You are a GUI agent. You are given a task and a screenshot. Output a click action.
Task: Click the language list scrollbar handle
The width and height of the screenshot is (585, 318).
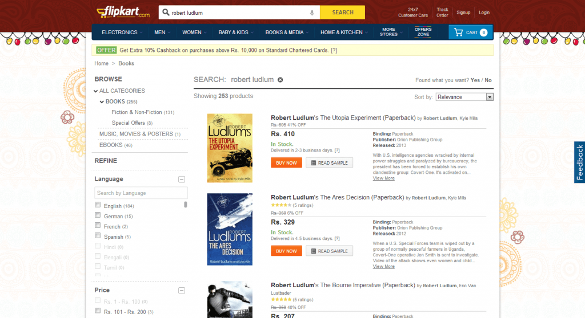[x=186, y=205]
